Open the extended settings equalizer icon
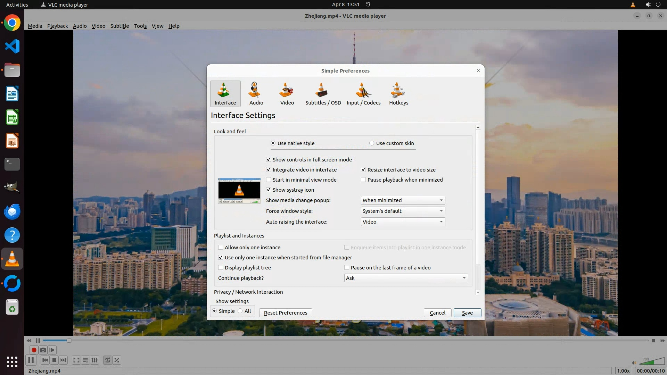Viewport: 667px width, 375px height. (94, 360)
